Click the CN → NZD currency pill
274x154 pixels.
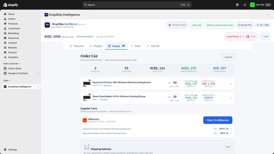[263, 25]
